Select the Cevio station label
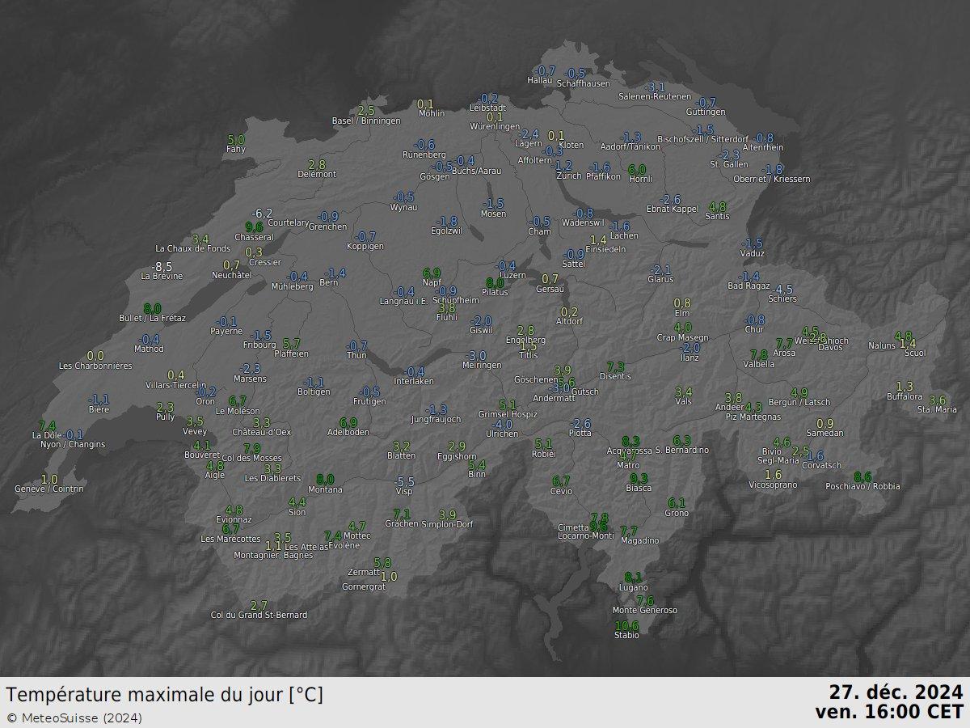The height and width of the screenshot is (728, 970). coord(561,491)
